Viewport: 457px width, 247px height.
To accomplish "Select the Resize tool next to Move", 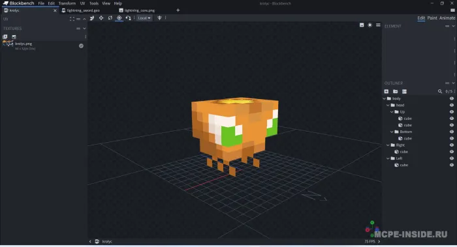I will 101,18.
